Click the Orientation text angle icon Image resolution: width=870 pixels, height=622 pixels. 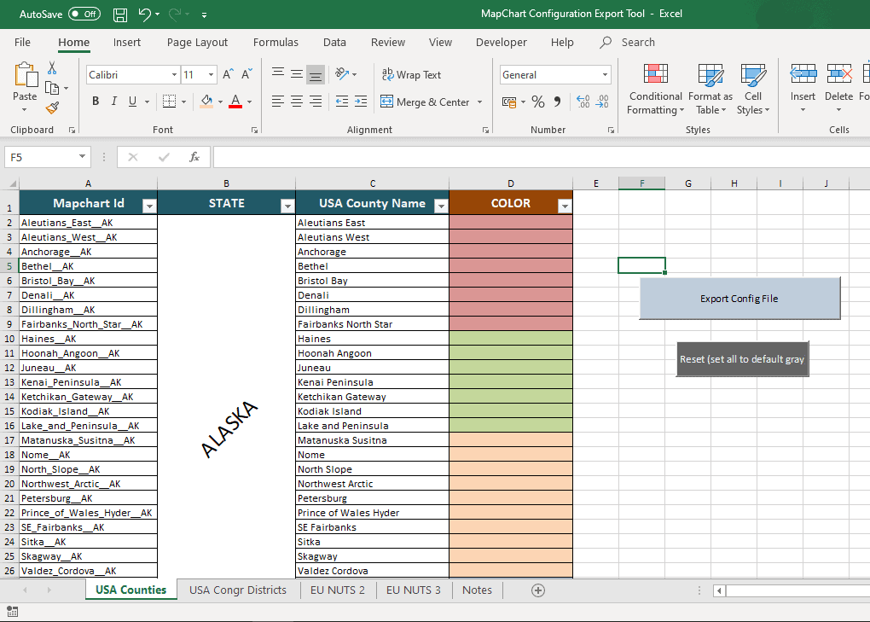tap(342, 73)
